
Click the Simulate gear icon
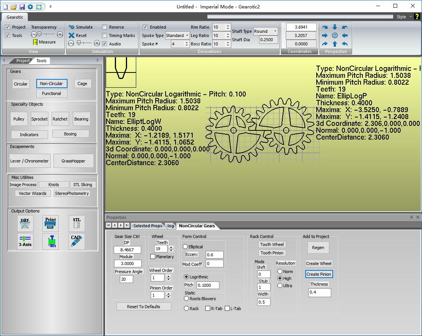pos(71,27)
